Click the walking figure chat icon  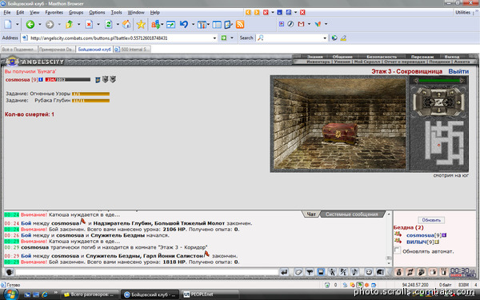coord(332,272)
